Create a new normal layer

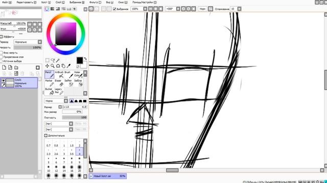tap(4, 68)
